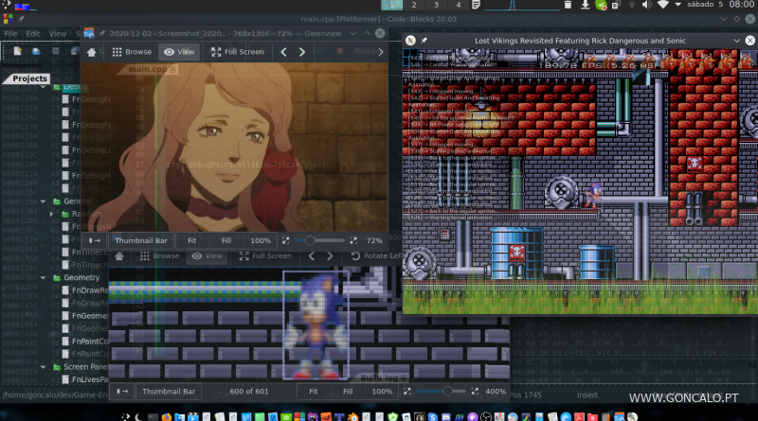The width and height of the screenshot is (758, 421).
Task: Enable Fit zoom in lower Gwenview window
Action: [x=312, y=391]
